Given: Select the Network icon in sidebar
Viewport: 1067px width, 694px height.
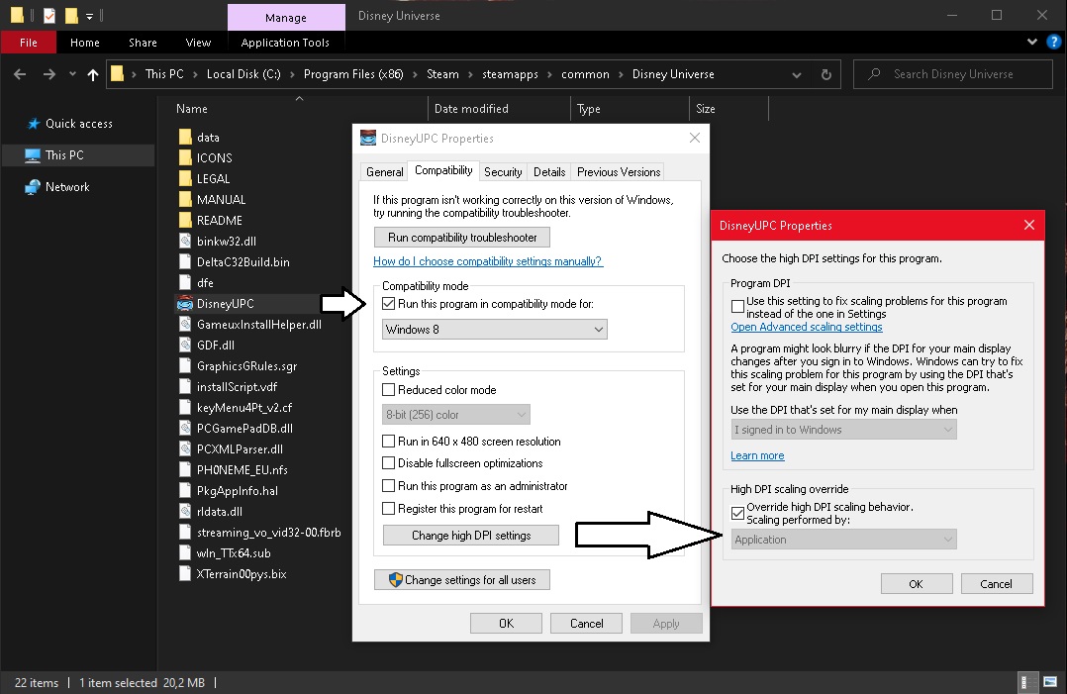Looking at the screenshot, I should (33, 187).
